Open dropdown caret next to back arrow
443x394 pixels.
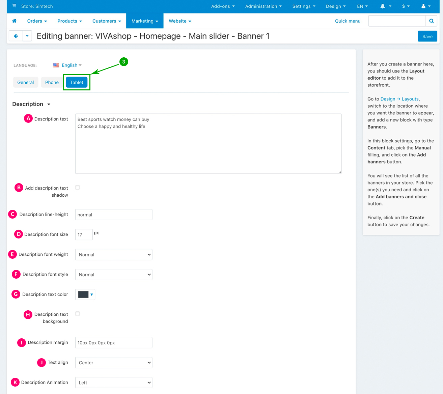27,36
